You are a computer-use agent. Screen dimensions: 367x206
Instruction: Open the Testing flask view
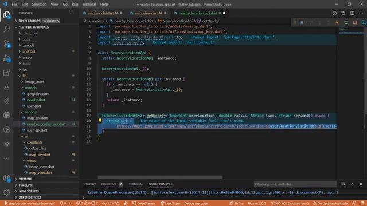click(6, 86)
